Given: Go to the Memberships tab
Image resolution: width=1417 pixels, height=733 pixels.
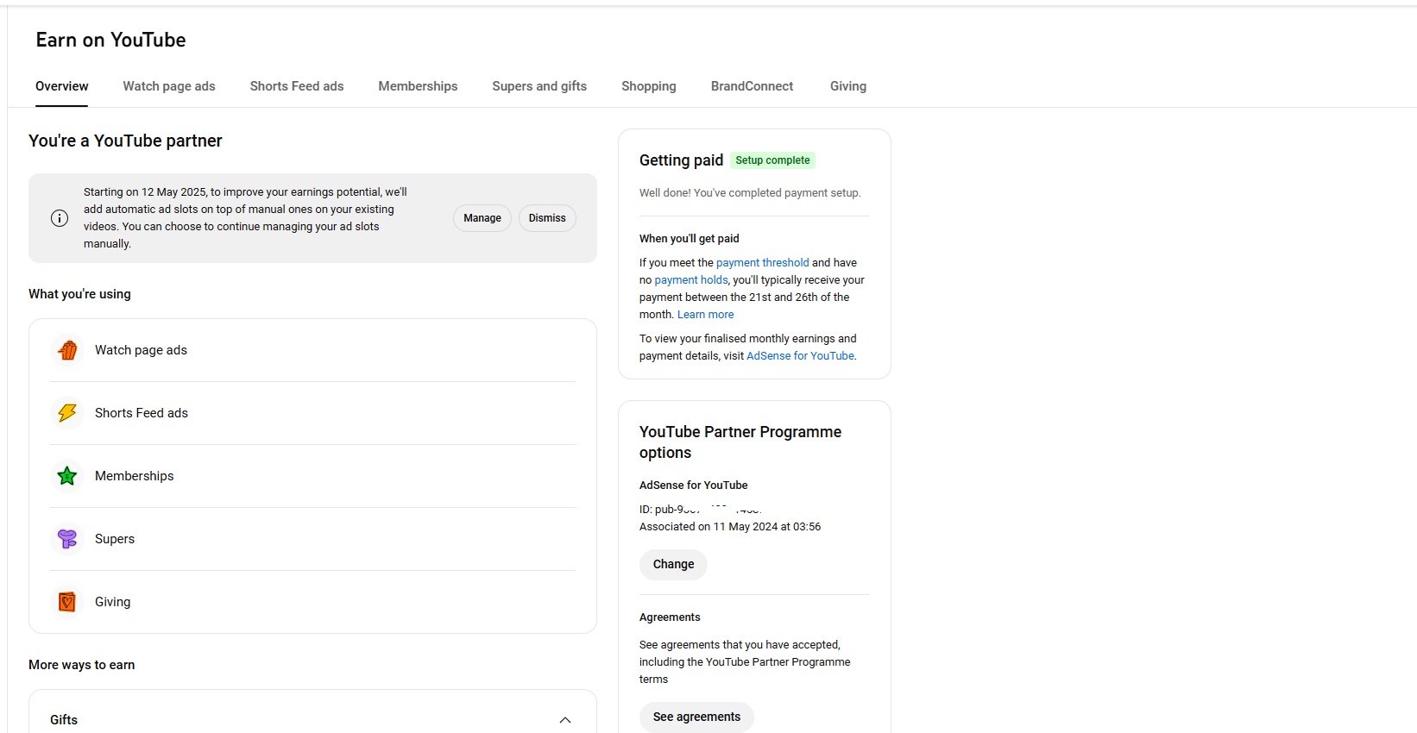Looking at the screenshot, I should pos(418,86).
